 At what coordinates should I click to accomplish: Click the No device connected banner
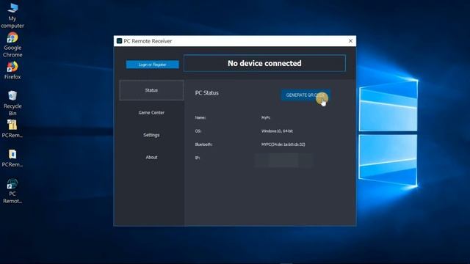pyautogui.click(x=264, y=63)
